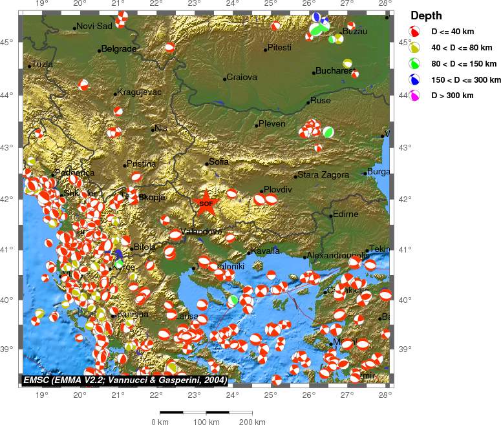Click the Bucharest city label
Screen dimensions: 501x425
click(335, 70)
